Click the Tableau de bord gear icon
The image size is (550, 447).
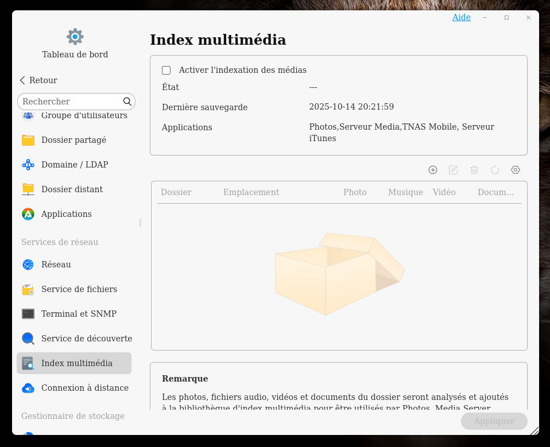[x=75, y=37]
